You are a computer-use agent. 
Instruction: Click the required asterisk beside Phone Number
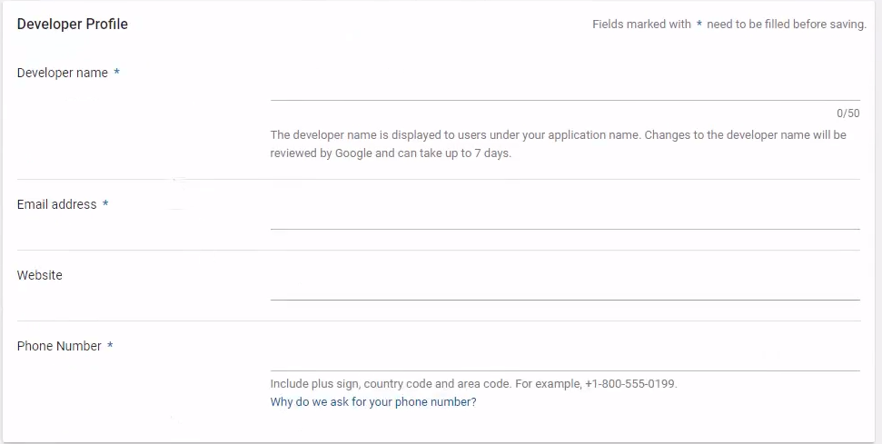(x=110, y=347)
